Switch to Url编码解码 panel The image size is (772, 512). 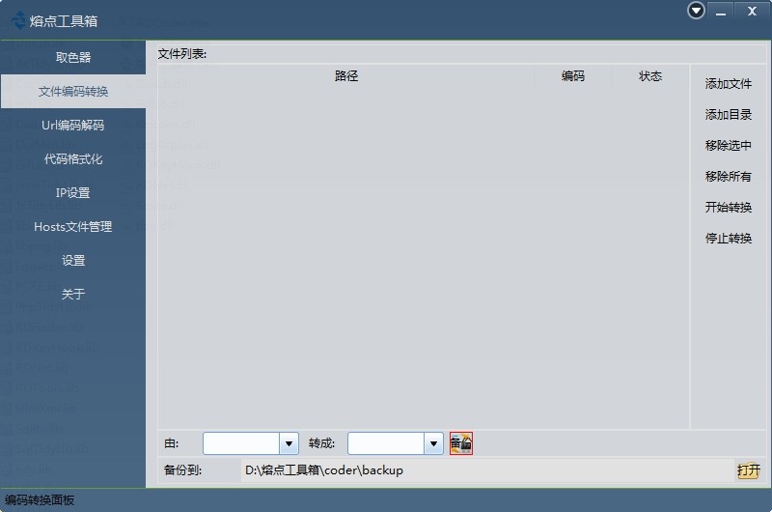click(73, 126)
